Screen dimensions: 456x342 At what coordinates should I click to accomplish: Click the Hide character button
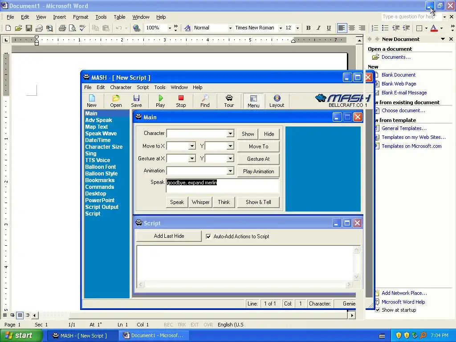269,134
